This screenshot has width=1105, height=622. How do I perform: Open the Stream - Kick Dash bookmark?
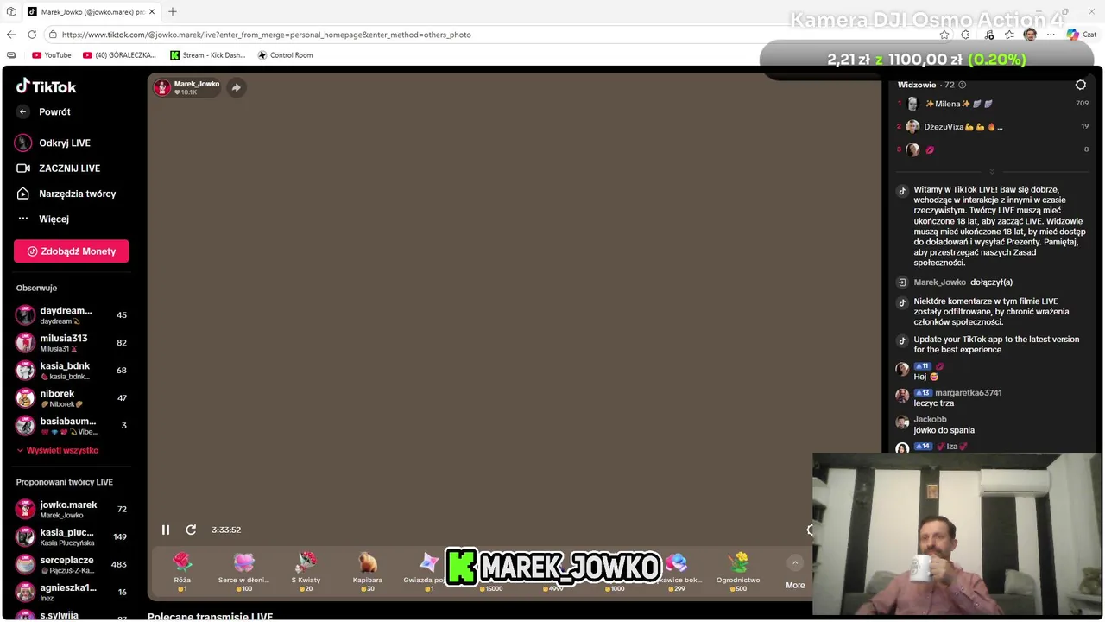(x=208, y=55)
